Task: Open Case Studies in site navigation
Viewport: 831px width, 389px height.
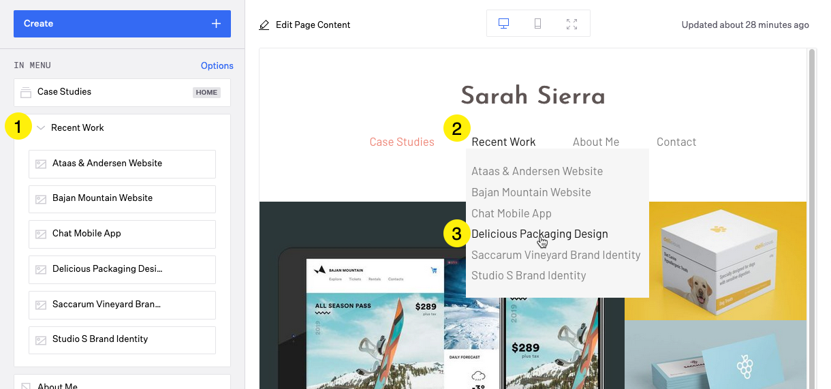Action: tap(402, 142)
